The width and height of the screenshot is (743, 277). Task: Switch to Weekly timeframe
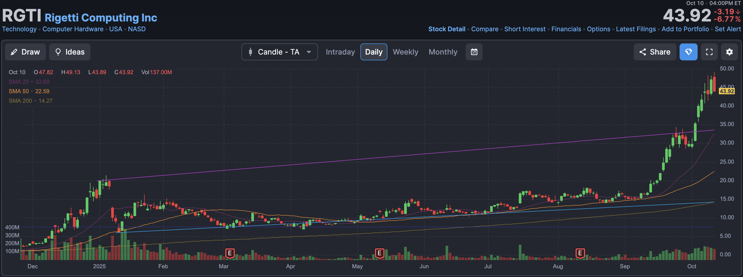click(405, 52)
